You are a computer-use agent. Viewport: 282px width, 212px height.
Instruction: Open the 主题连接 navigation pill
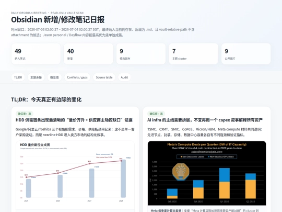click(x=36, y=77)
